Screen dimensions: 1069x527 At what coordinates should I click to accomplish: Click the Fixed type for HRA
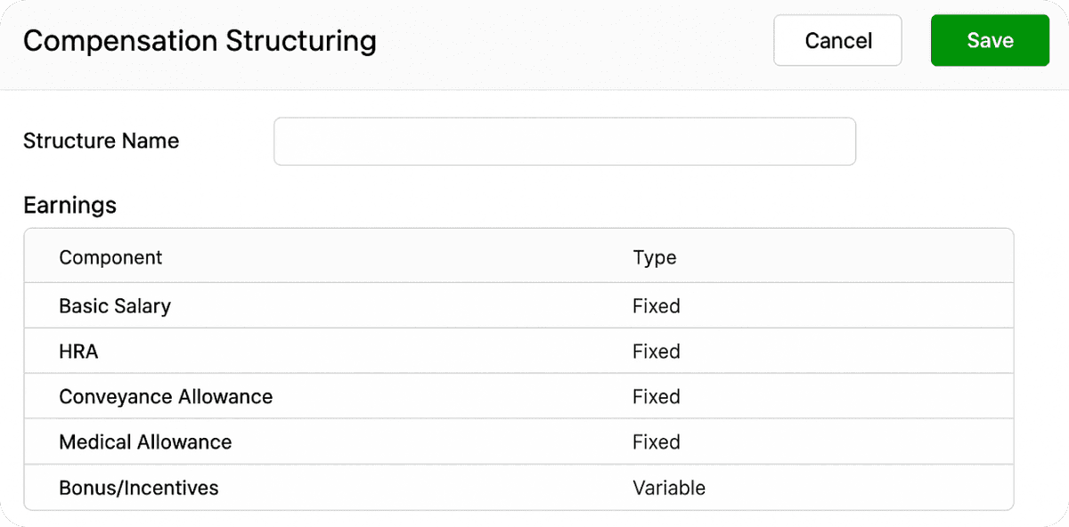657,352
